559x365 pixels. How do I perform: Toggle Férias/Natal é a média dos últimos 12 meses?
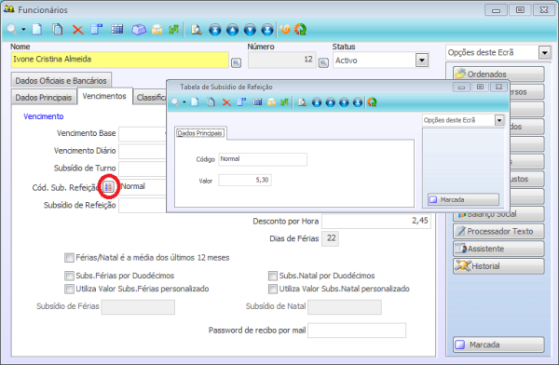point(69,257)
